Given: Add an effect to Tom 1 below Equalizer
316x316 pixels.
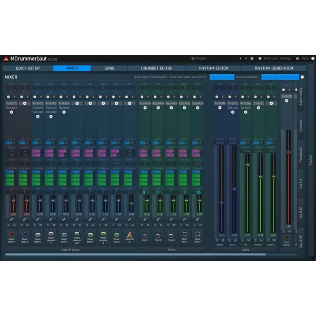Looking at the screenshot, I should pyautogui.click(x=145, y=108).
